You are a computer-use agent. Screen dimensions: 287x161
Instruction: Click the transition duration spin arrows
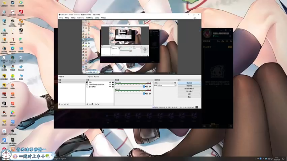coord(175,85)
